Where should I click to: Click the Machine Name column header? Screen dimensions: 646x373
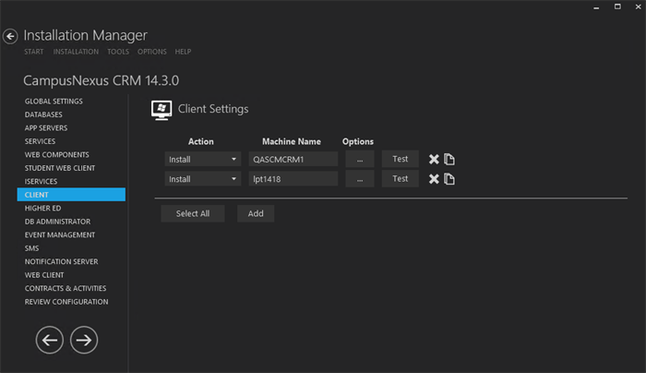pos(292,141)
